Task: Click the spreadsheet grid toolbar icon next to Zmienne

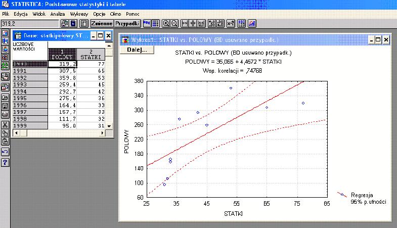Action: click(84, 24)
